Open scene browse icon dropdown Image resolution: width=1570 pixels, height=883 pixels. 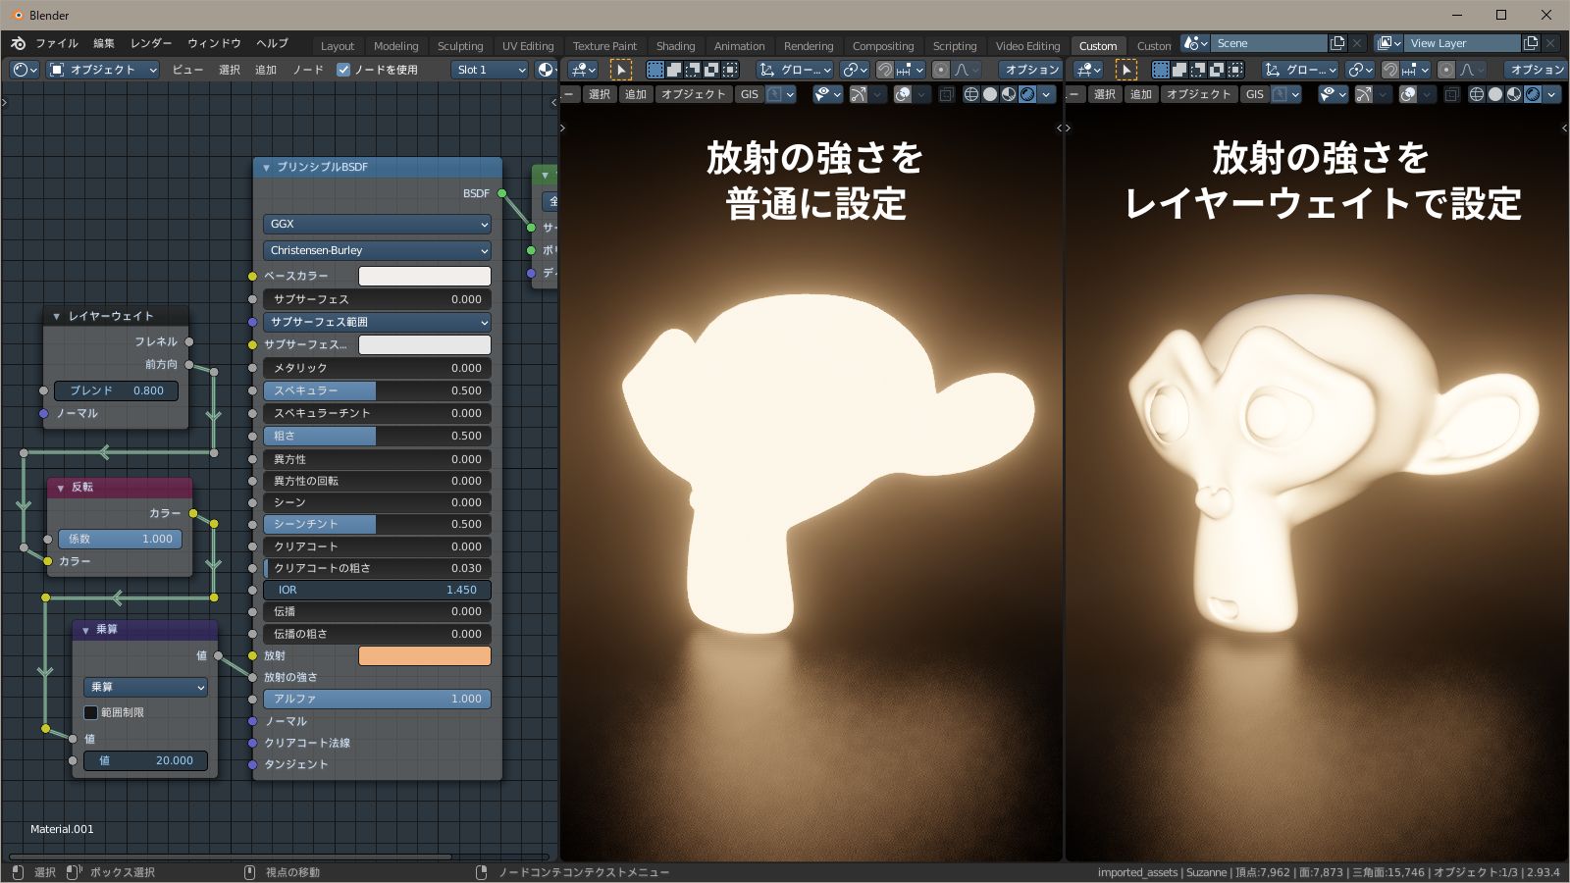1195,43
